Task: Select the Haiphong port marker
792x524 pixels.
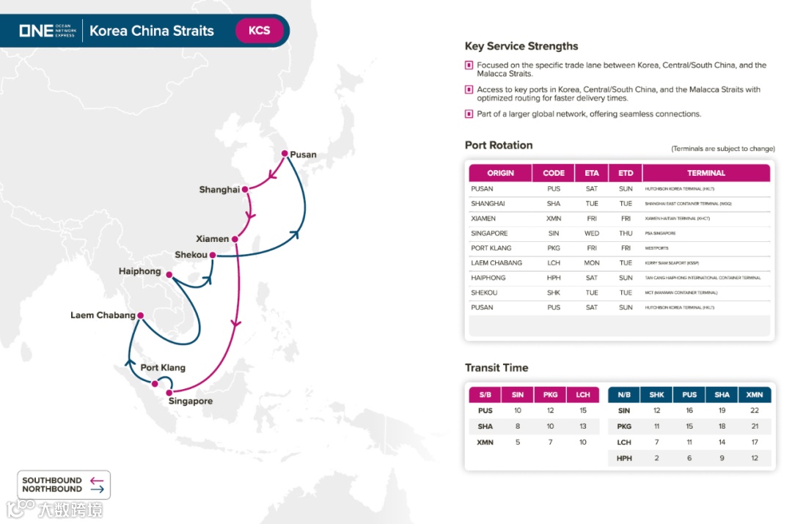Action: pyautogui.click(x=169, y=275)
